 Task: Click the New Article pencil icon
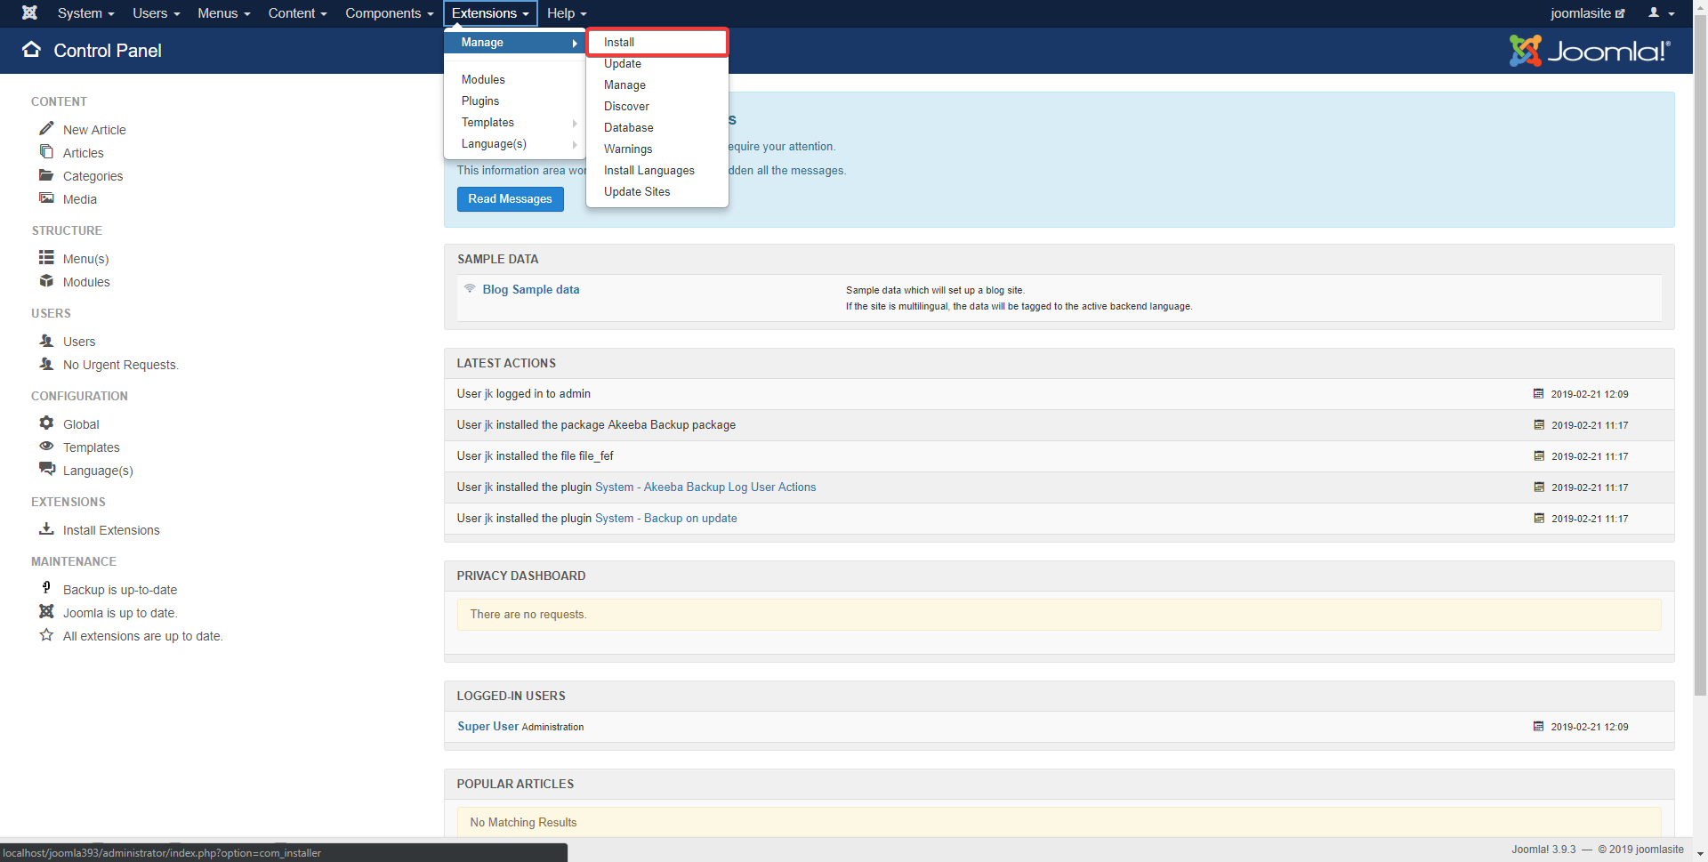point(46,129)
